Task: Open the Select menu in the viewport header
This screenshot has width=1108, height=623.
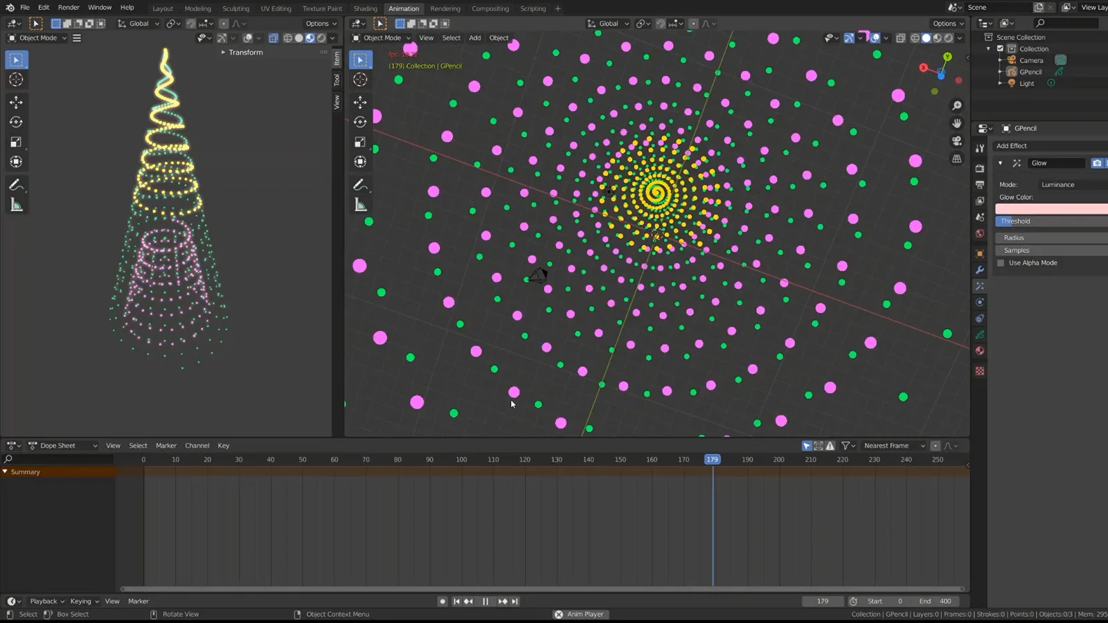Action: pos(451,37)
